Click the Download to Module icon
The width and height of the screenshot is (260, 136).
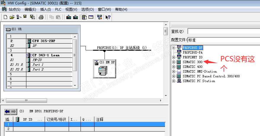point(68,17)
